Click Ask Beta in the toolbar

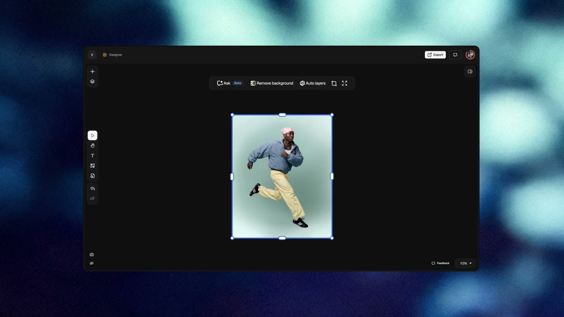click(230, 83)
